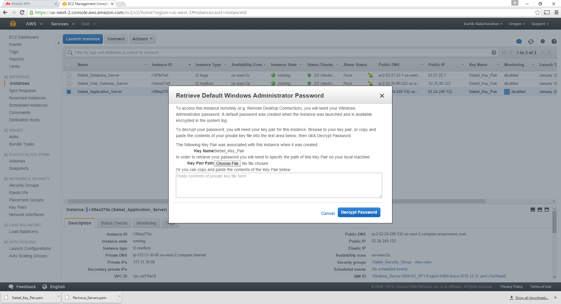This screenshot has width=561, height=304.
Task: Click the AWS cube logo icon
Action: [13, 24]
